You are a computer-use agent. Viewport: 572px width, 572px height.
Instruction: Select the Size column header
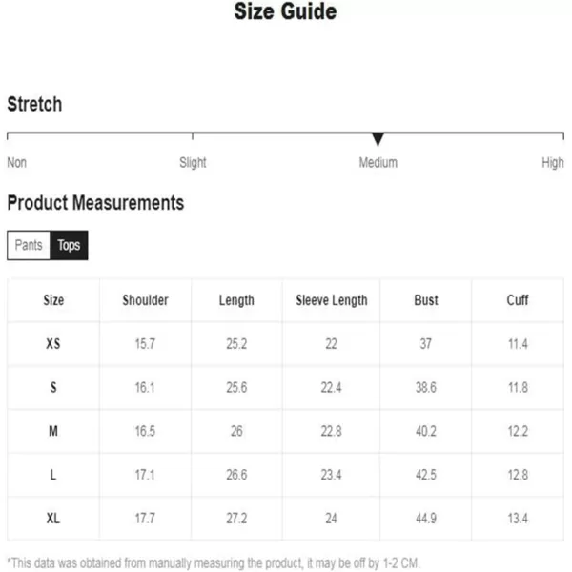click(x=53, y=300)
